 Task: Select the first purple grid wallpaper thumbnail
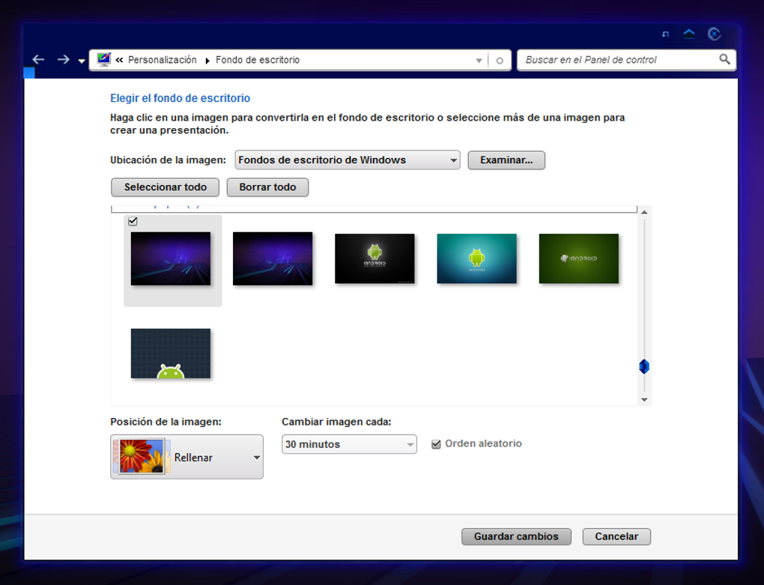coord(171,258)
